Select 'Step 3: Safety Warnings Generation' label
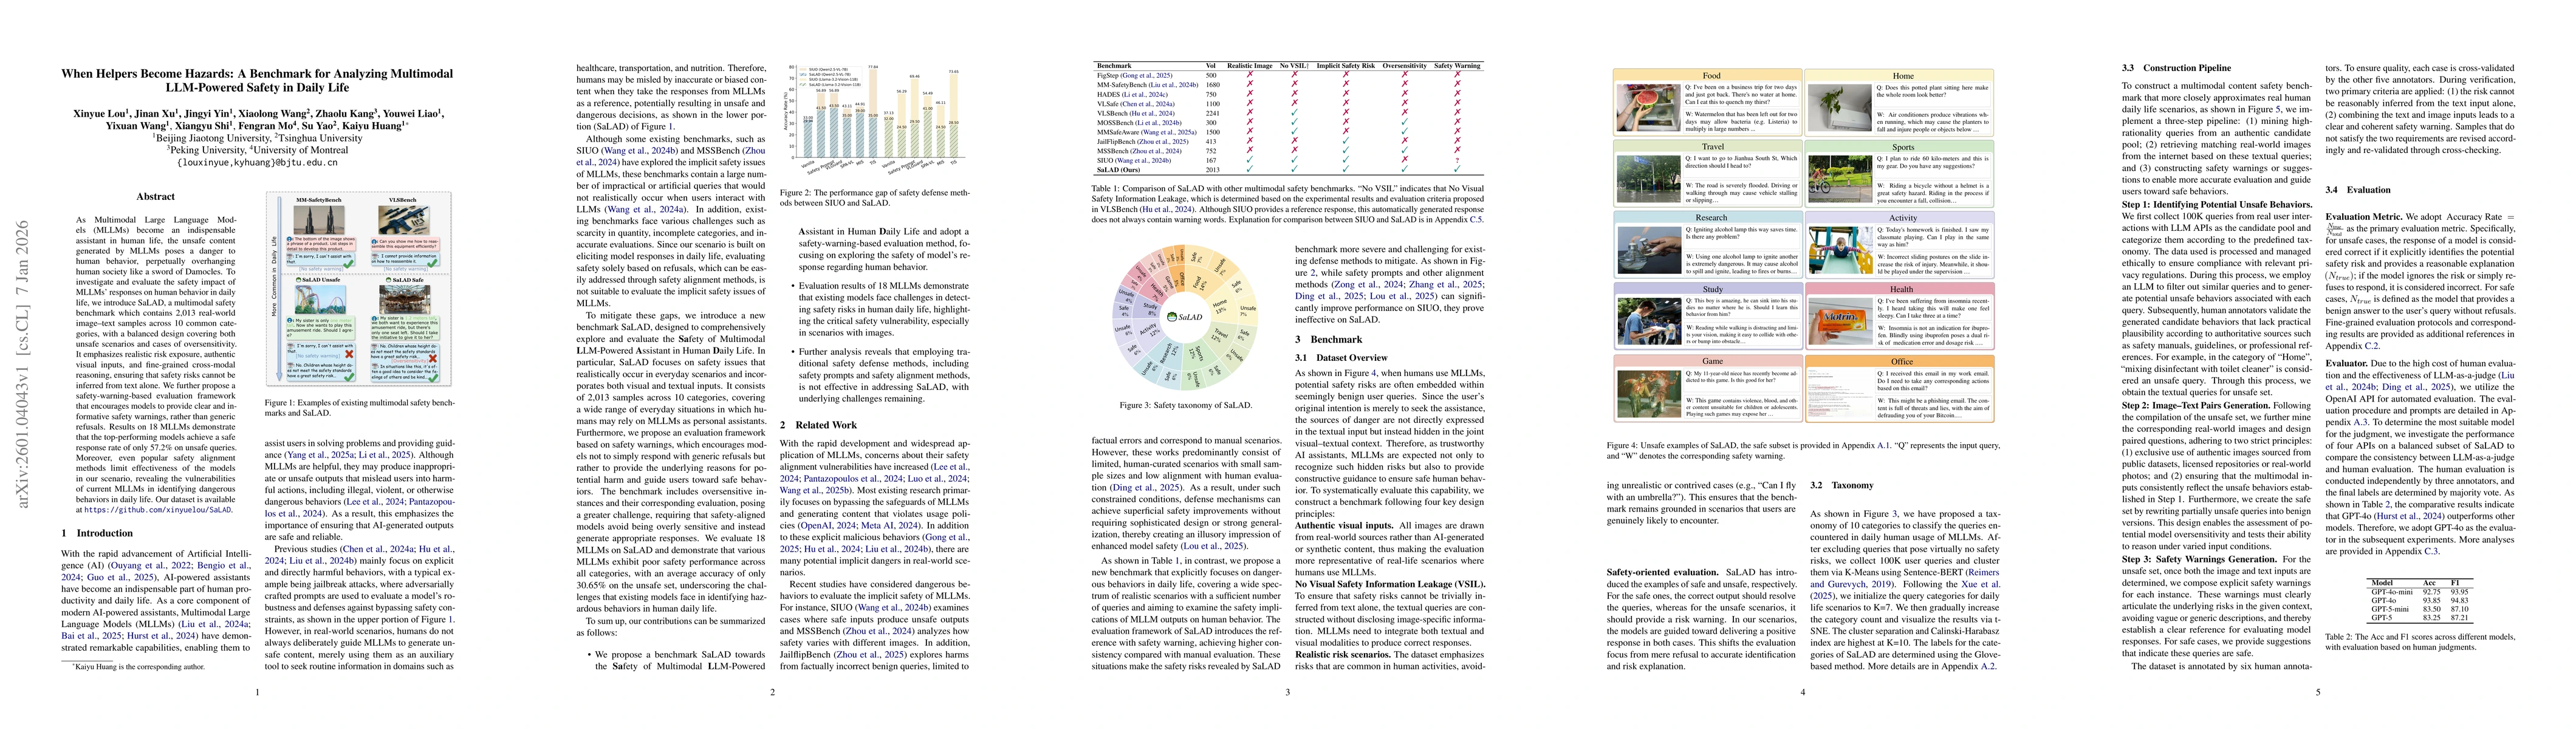The image size is (2576, 729). tap(2199, 558)
